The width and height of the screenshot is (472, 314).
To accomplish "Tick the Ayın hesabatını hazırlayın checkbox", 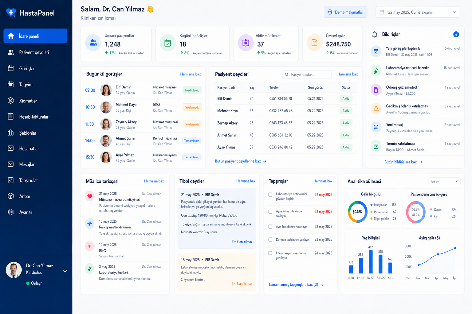I will click(270, 227).
